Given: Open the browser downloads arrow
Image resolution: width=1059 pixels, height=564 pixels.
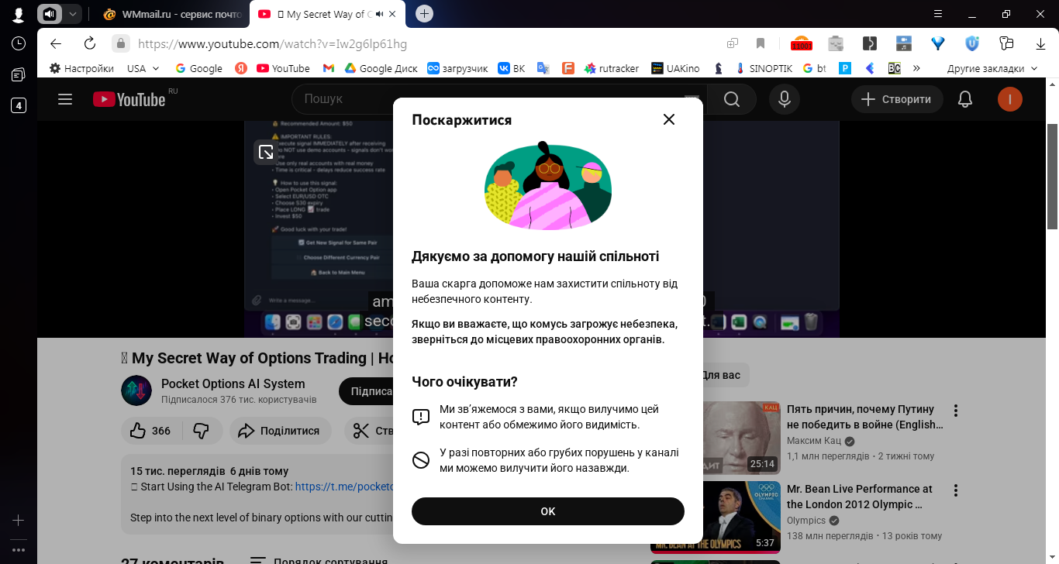Looking at the screenshot, I should coord(1040,43).
